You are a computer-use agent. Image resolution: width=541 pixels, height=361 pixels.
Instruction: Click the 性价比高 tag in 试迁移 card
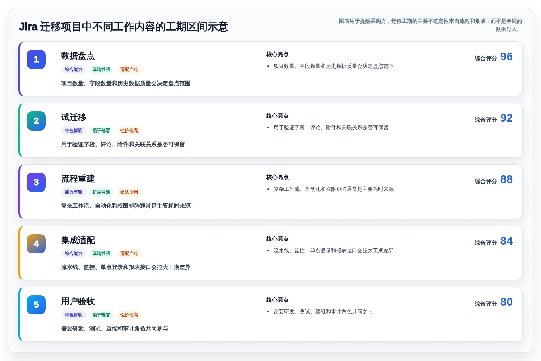pyautogui.click(x=129, y=131)
